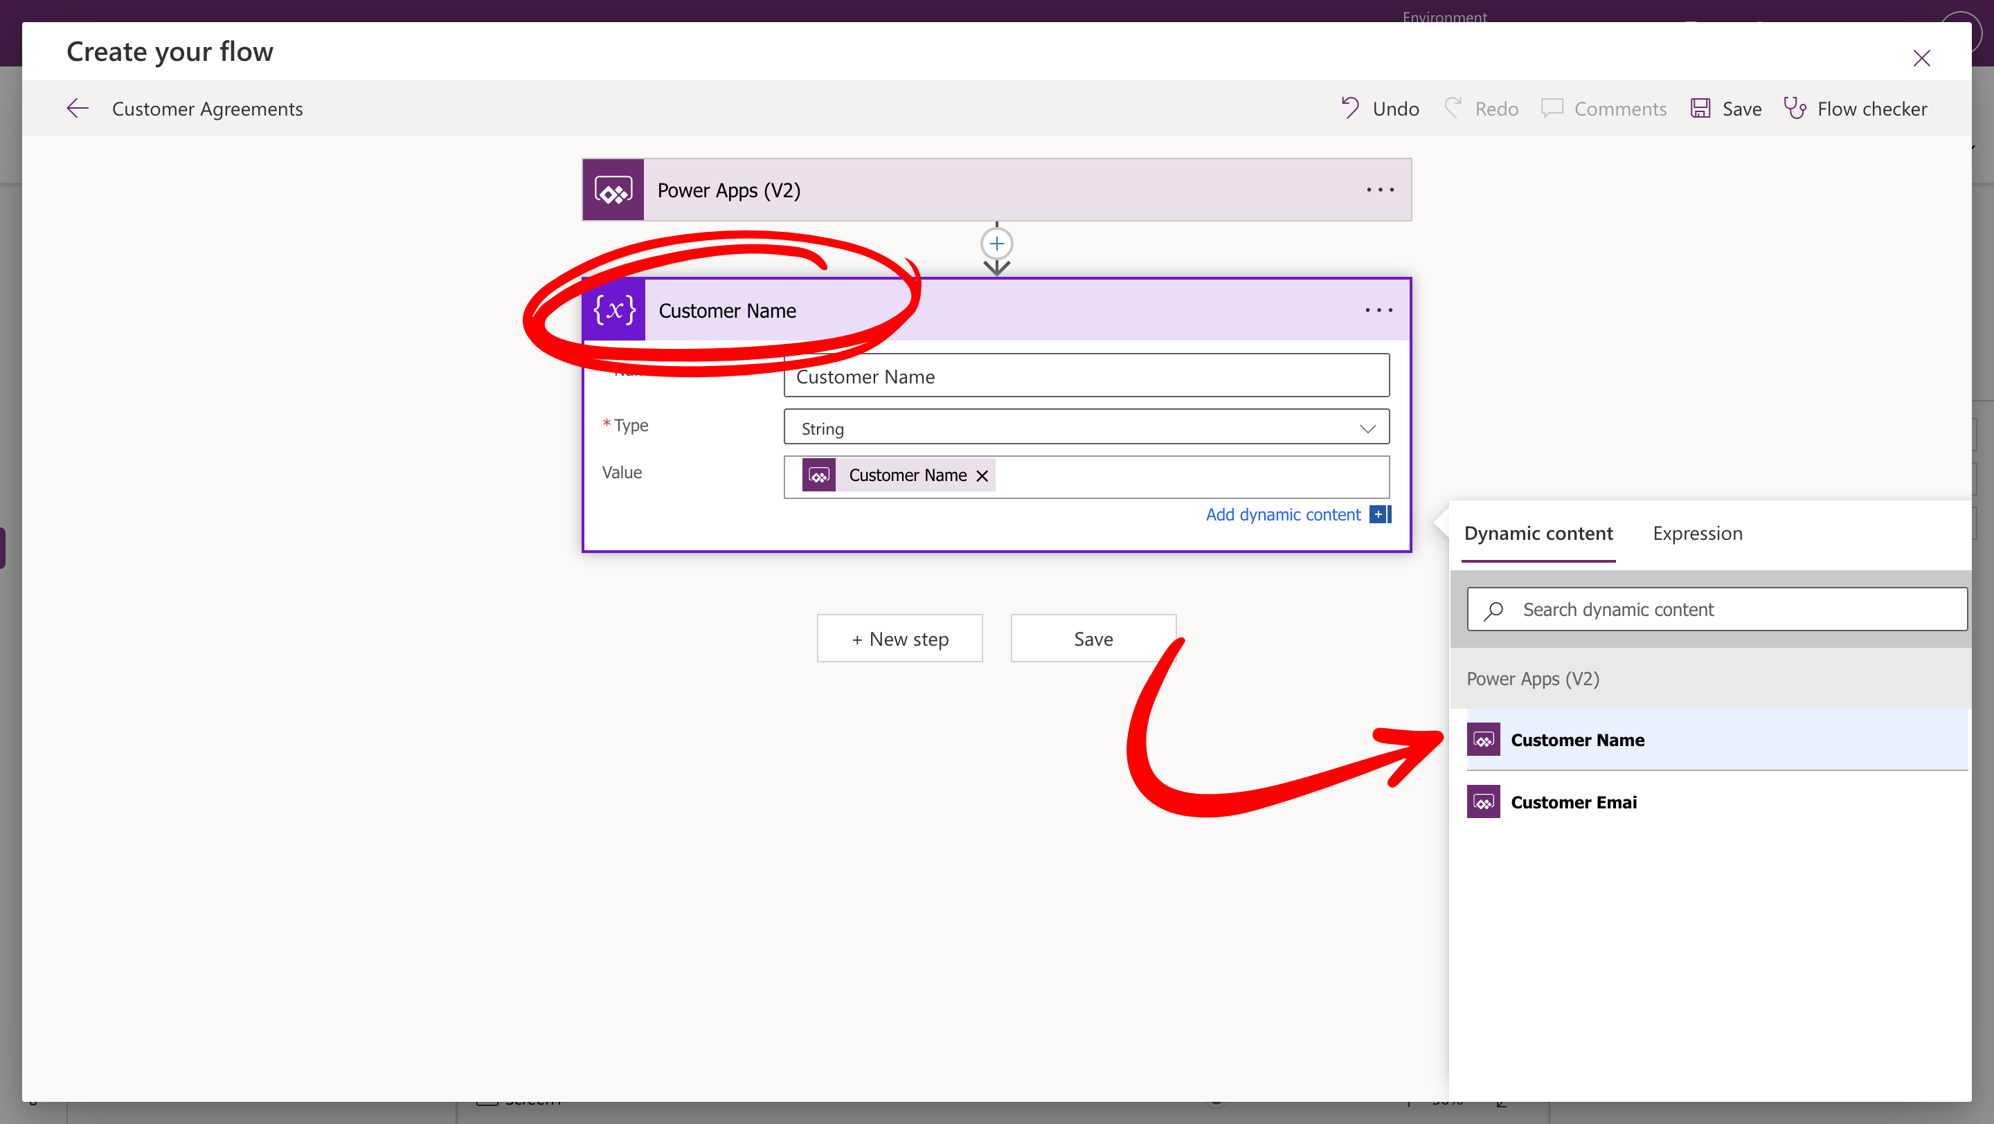Viewport: 1994px width, 1124px height.
Task: Remove Customer Name token from Value
Action: coord(982,475)
